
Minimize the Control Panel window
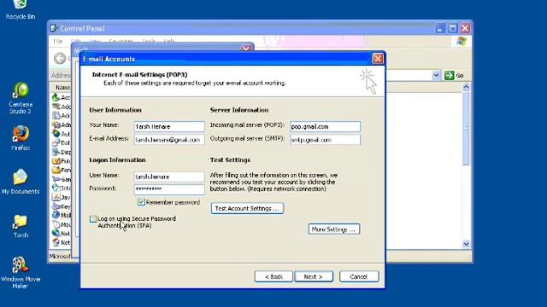point(440,28)
